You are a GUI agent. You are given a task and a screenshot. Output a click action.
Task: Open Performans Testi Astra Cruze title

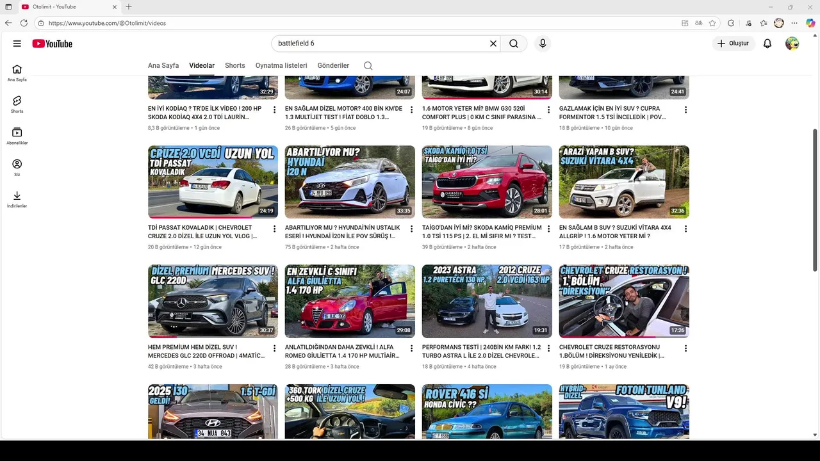click(482, 352)
